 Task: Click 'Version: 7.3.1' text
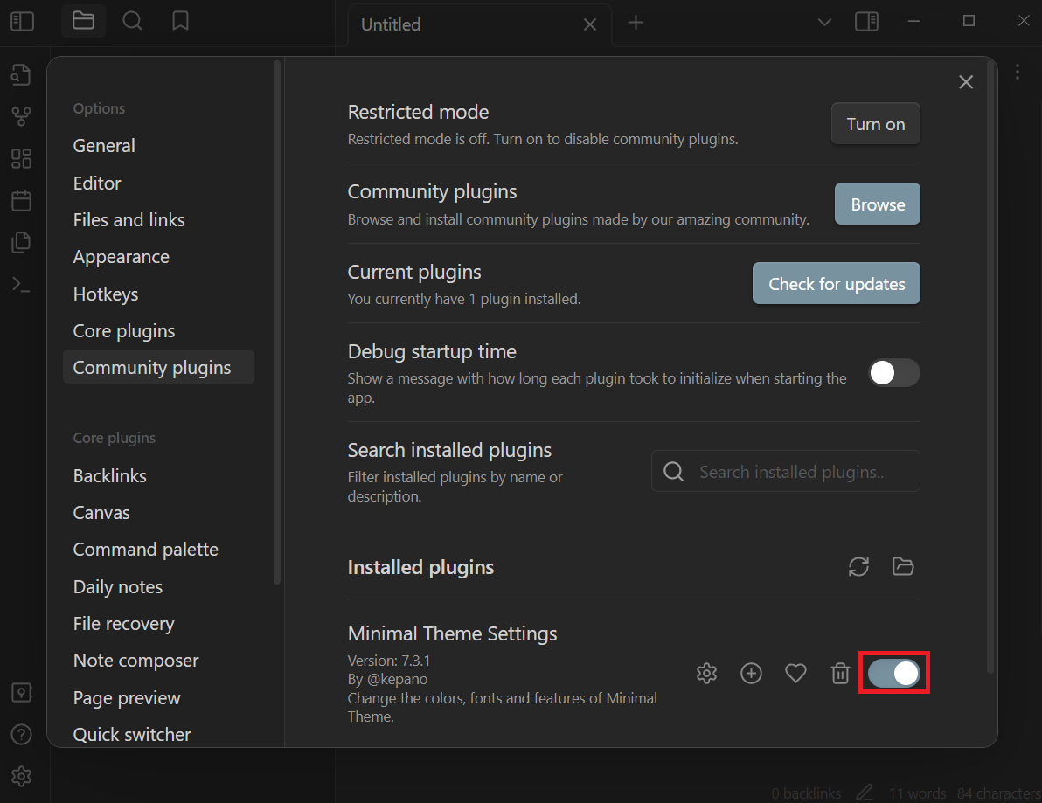[x=389, y=661]
